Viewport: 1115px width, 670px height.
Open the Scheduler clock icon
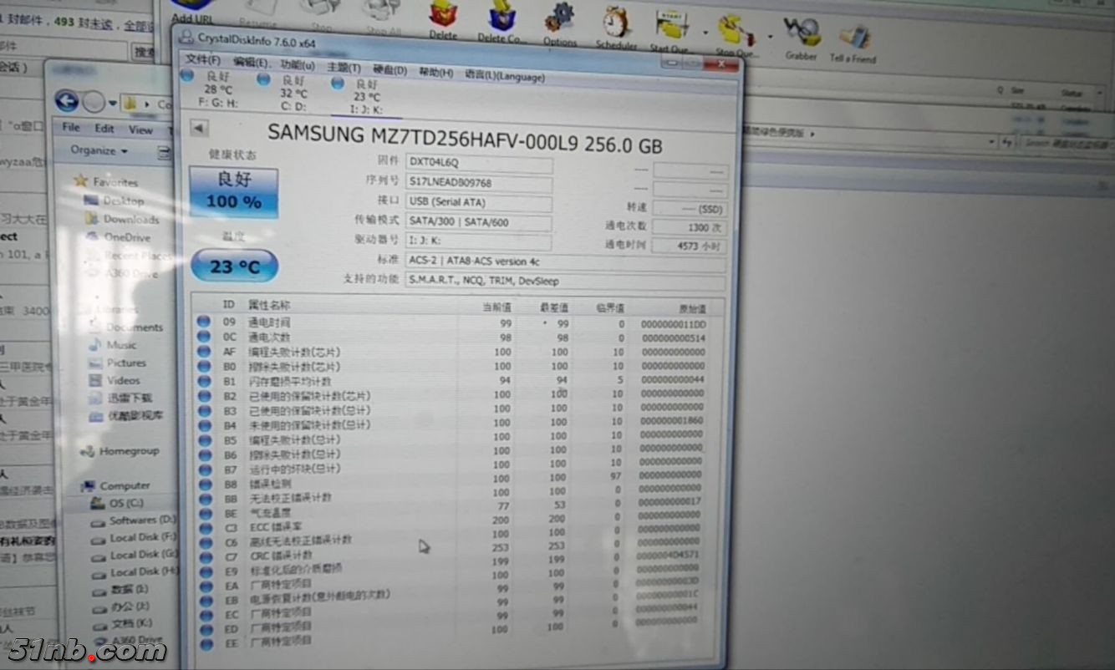[616, 23]
